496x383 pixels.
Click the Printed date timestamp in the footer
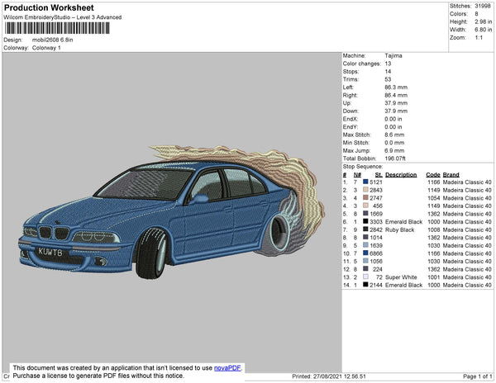[330, 376]
